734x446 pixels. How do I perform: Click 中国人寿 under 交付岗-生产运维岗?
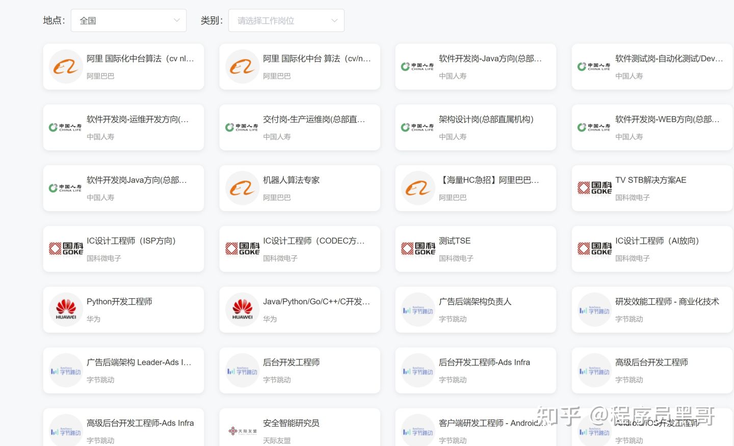point(277,137)
